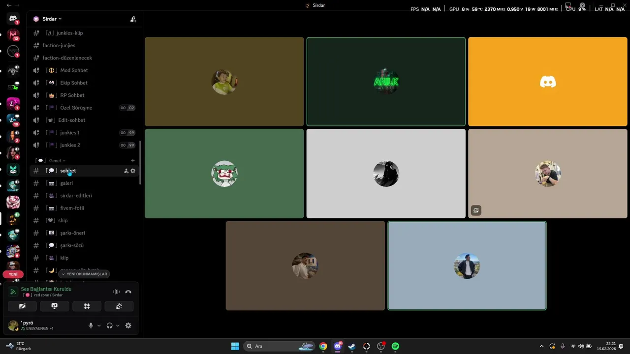Viewport: 630px width, 354px height.
Task: Open şarkı-sözü channel
Action: (x=84, y=245)
